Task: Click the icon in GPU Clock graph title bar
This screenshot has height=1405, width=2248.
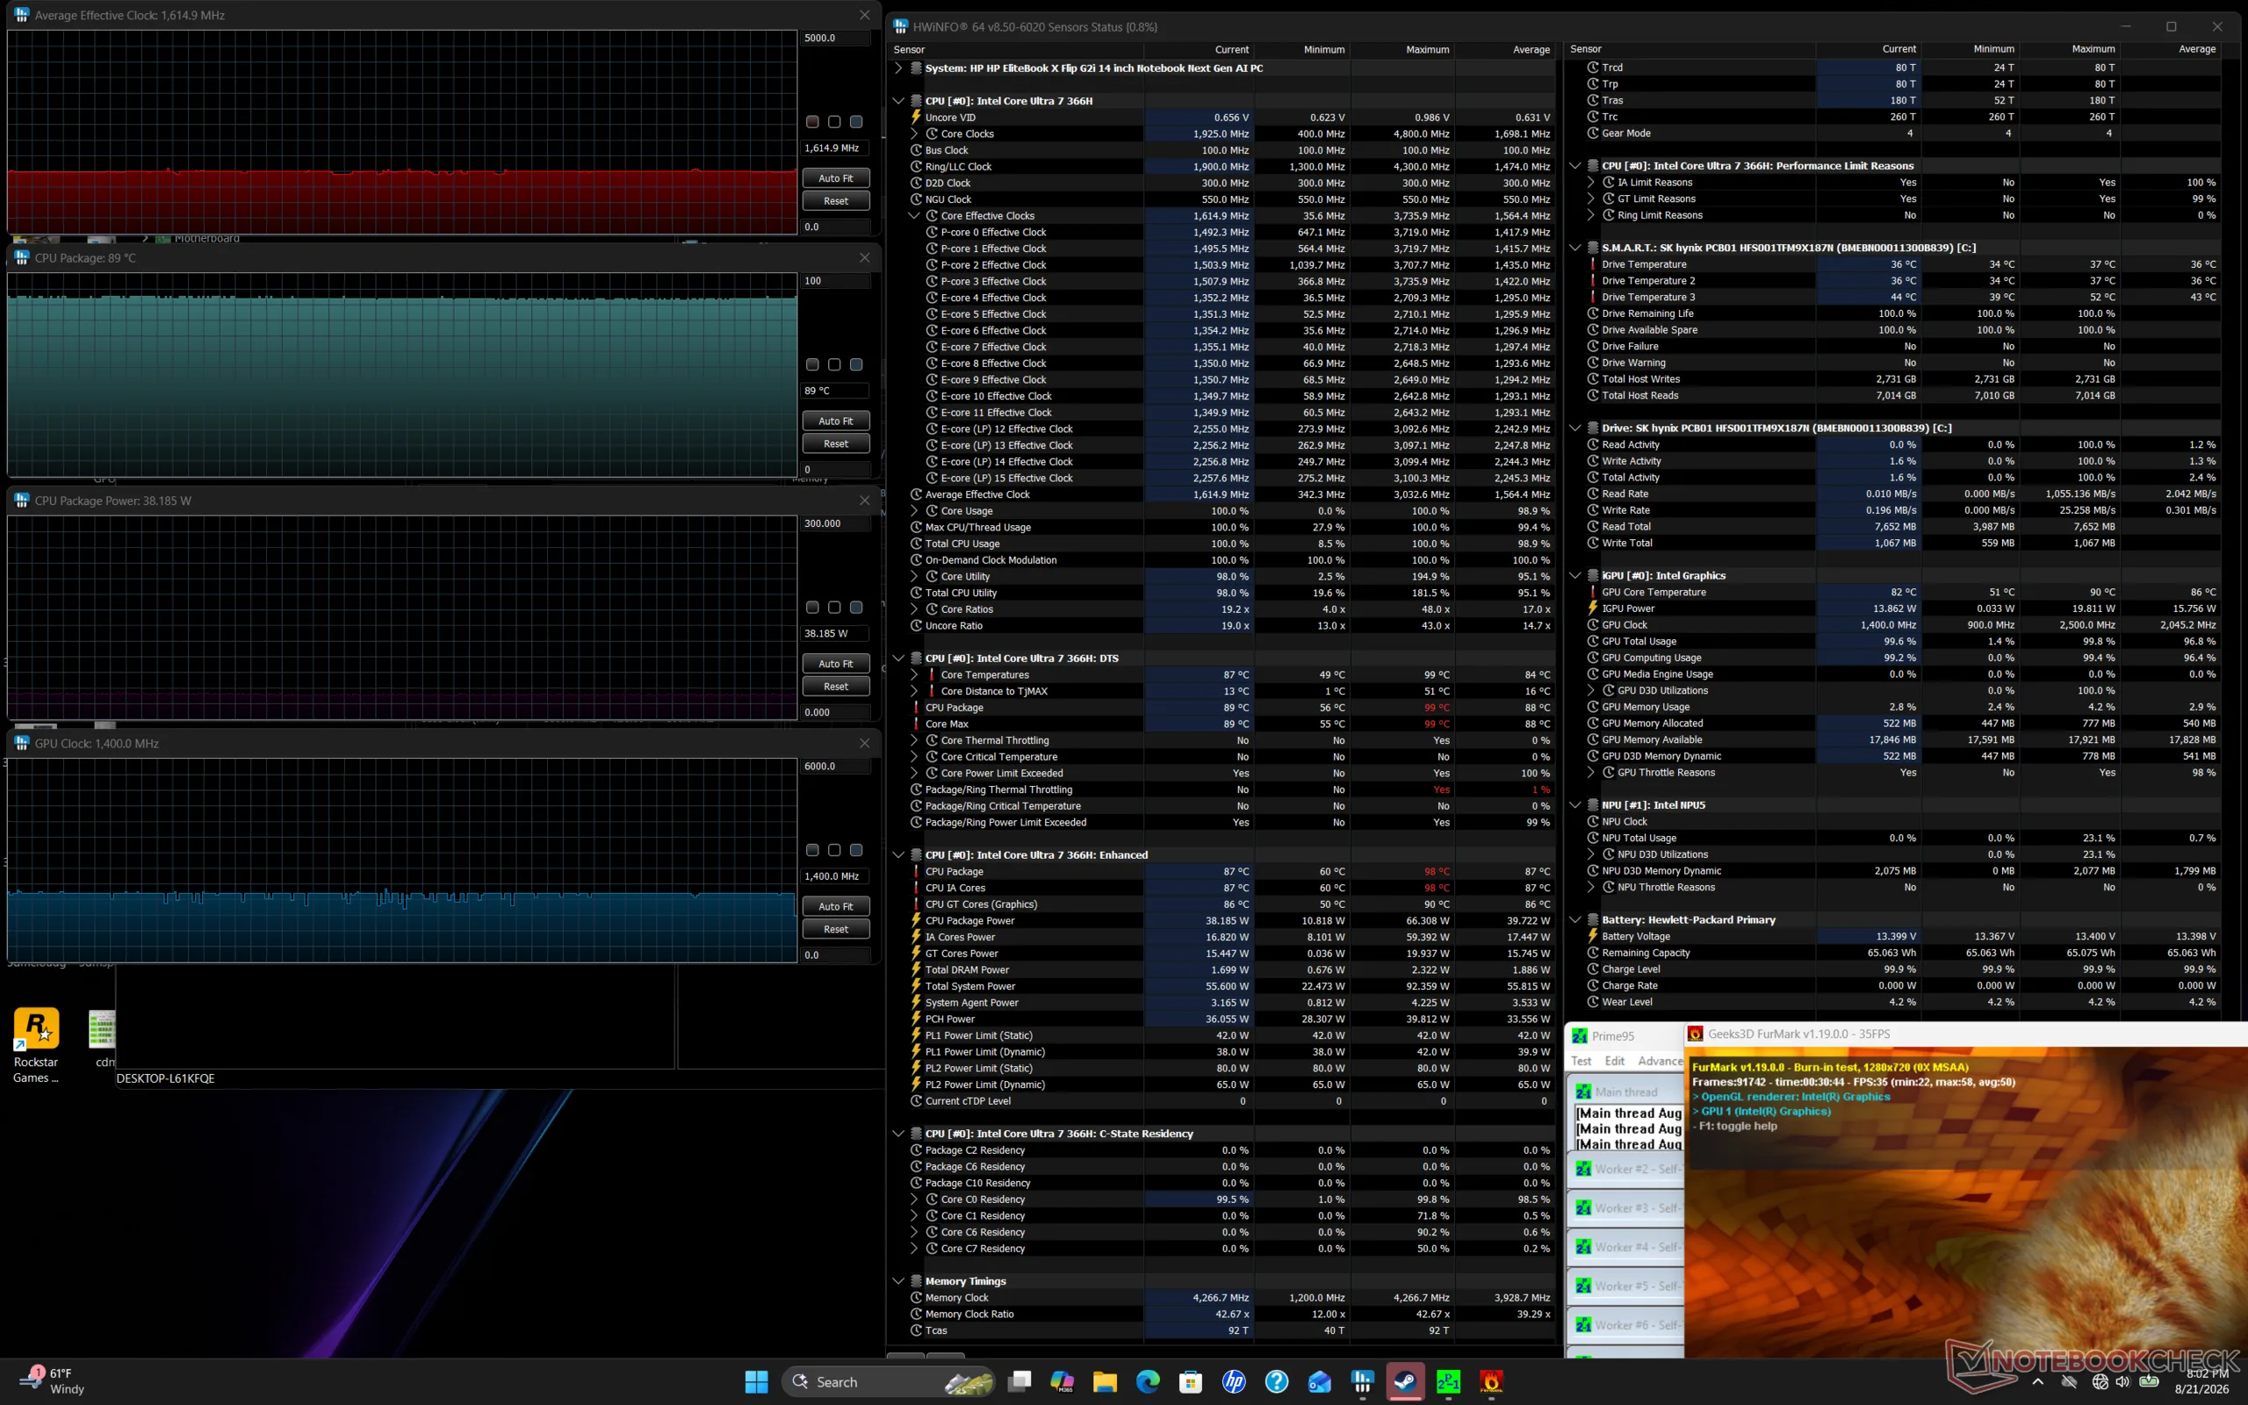Action: pos(22,744)
